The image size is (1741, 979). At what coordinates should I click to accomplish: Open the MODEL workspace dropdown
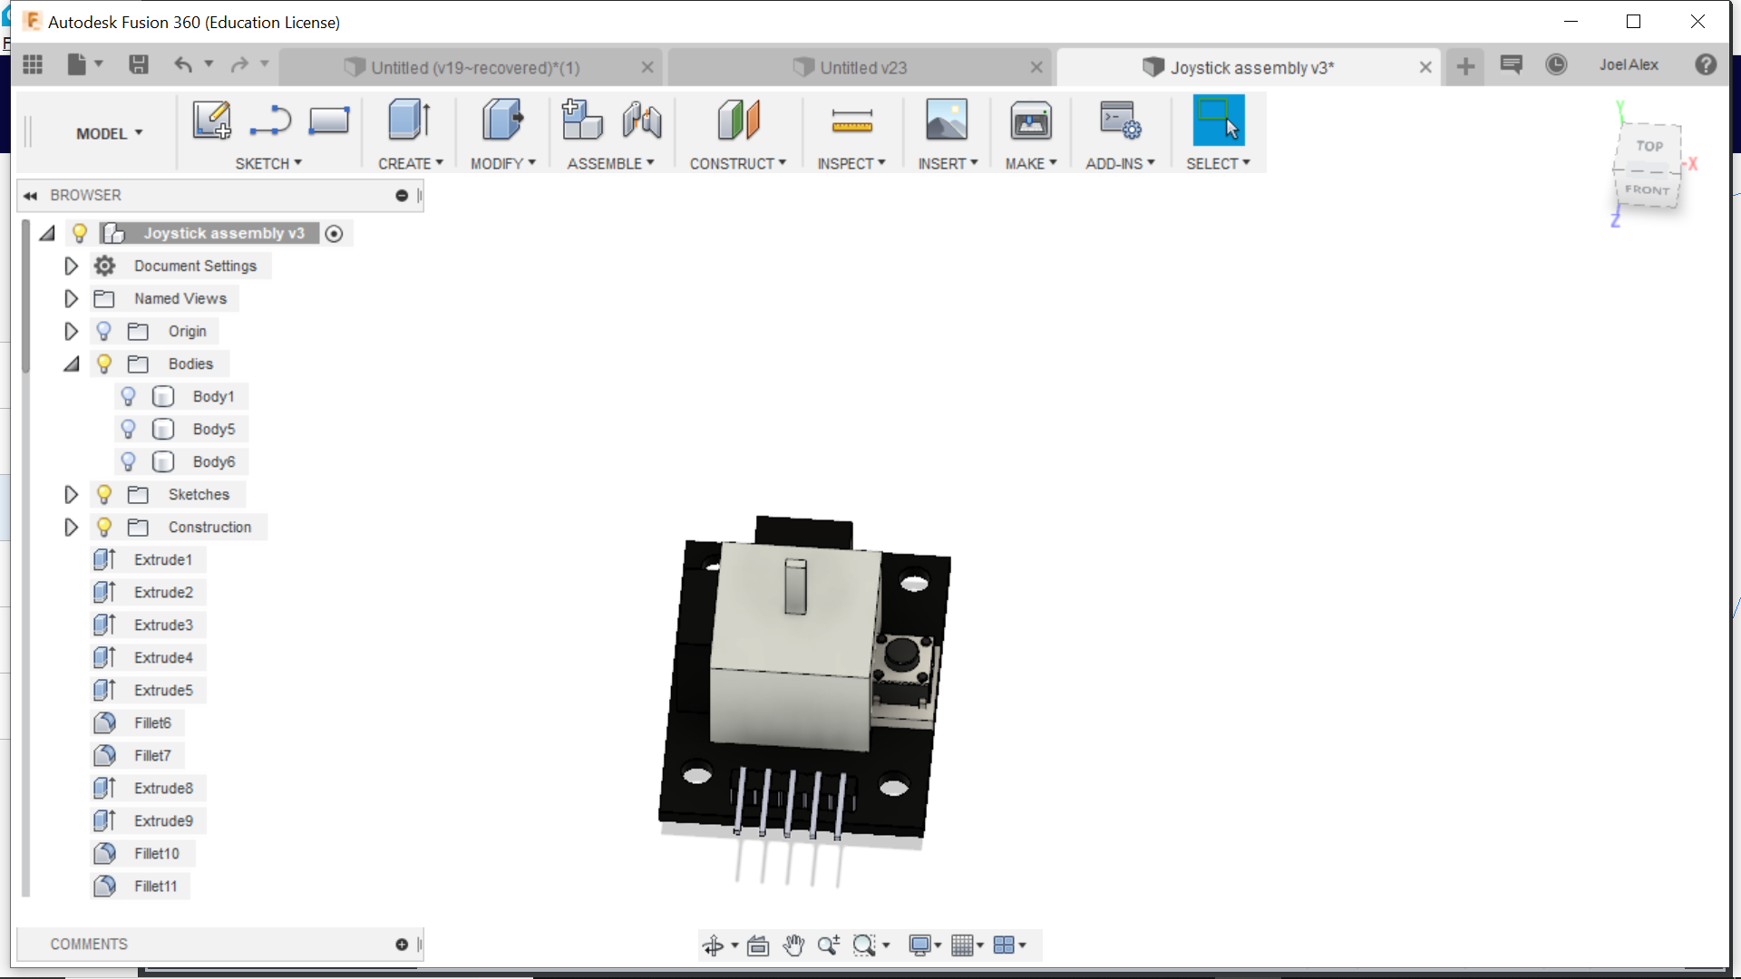(109, 133)
